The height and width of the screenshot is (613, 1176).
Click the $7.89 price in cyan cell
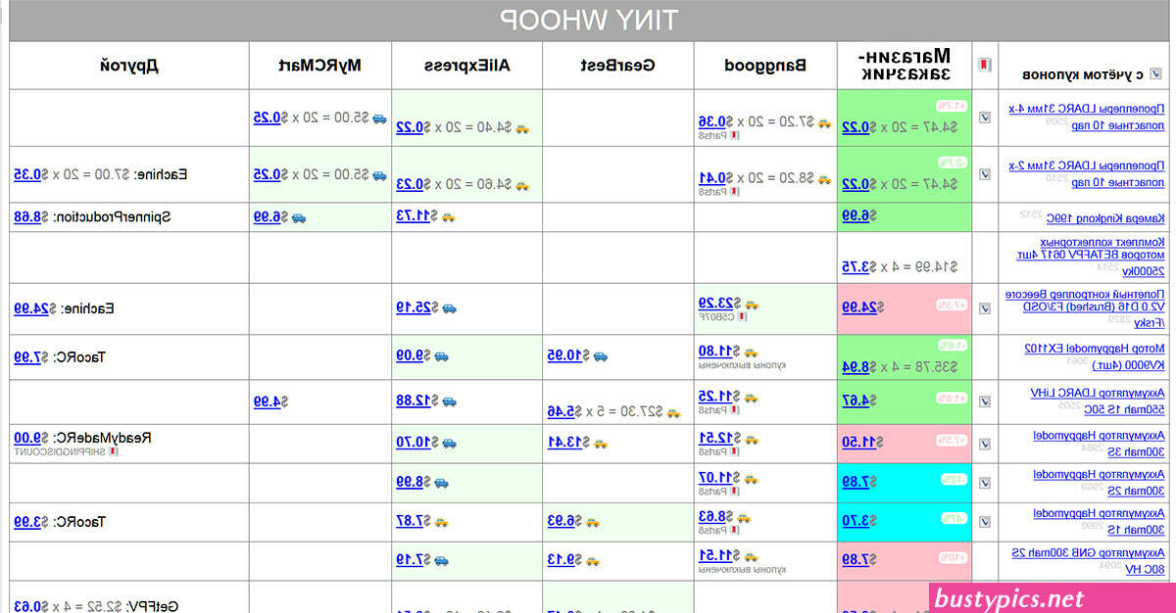coord(856,482)
